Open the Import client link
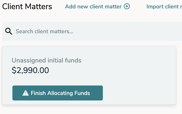Viewport: 182px width, 114px height. tap(164, 6)
